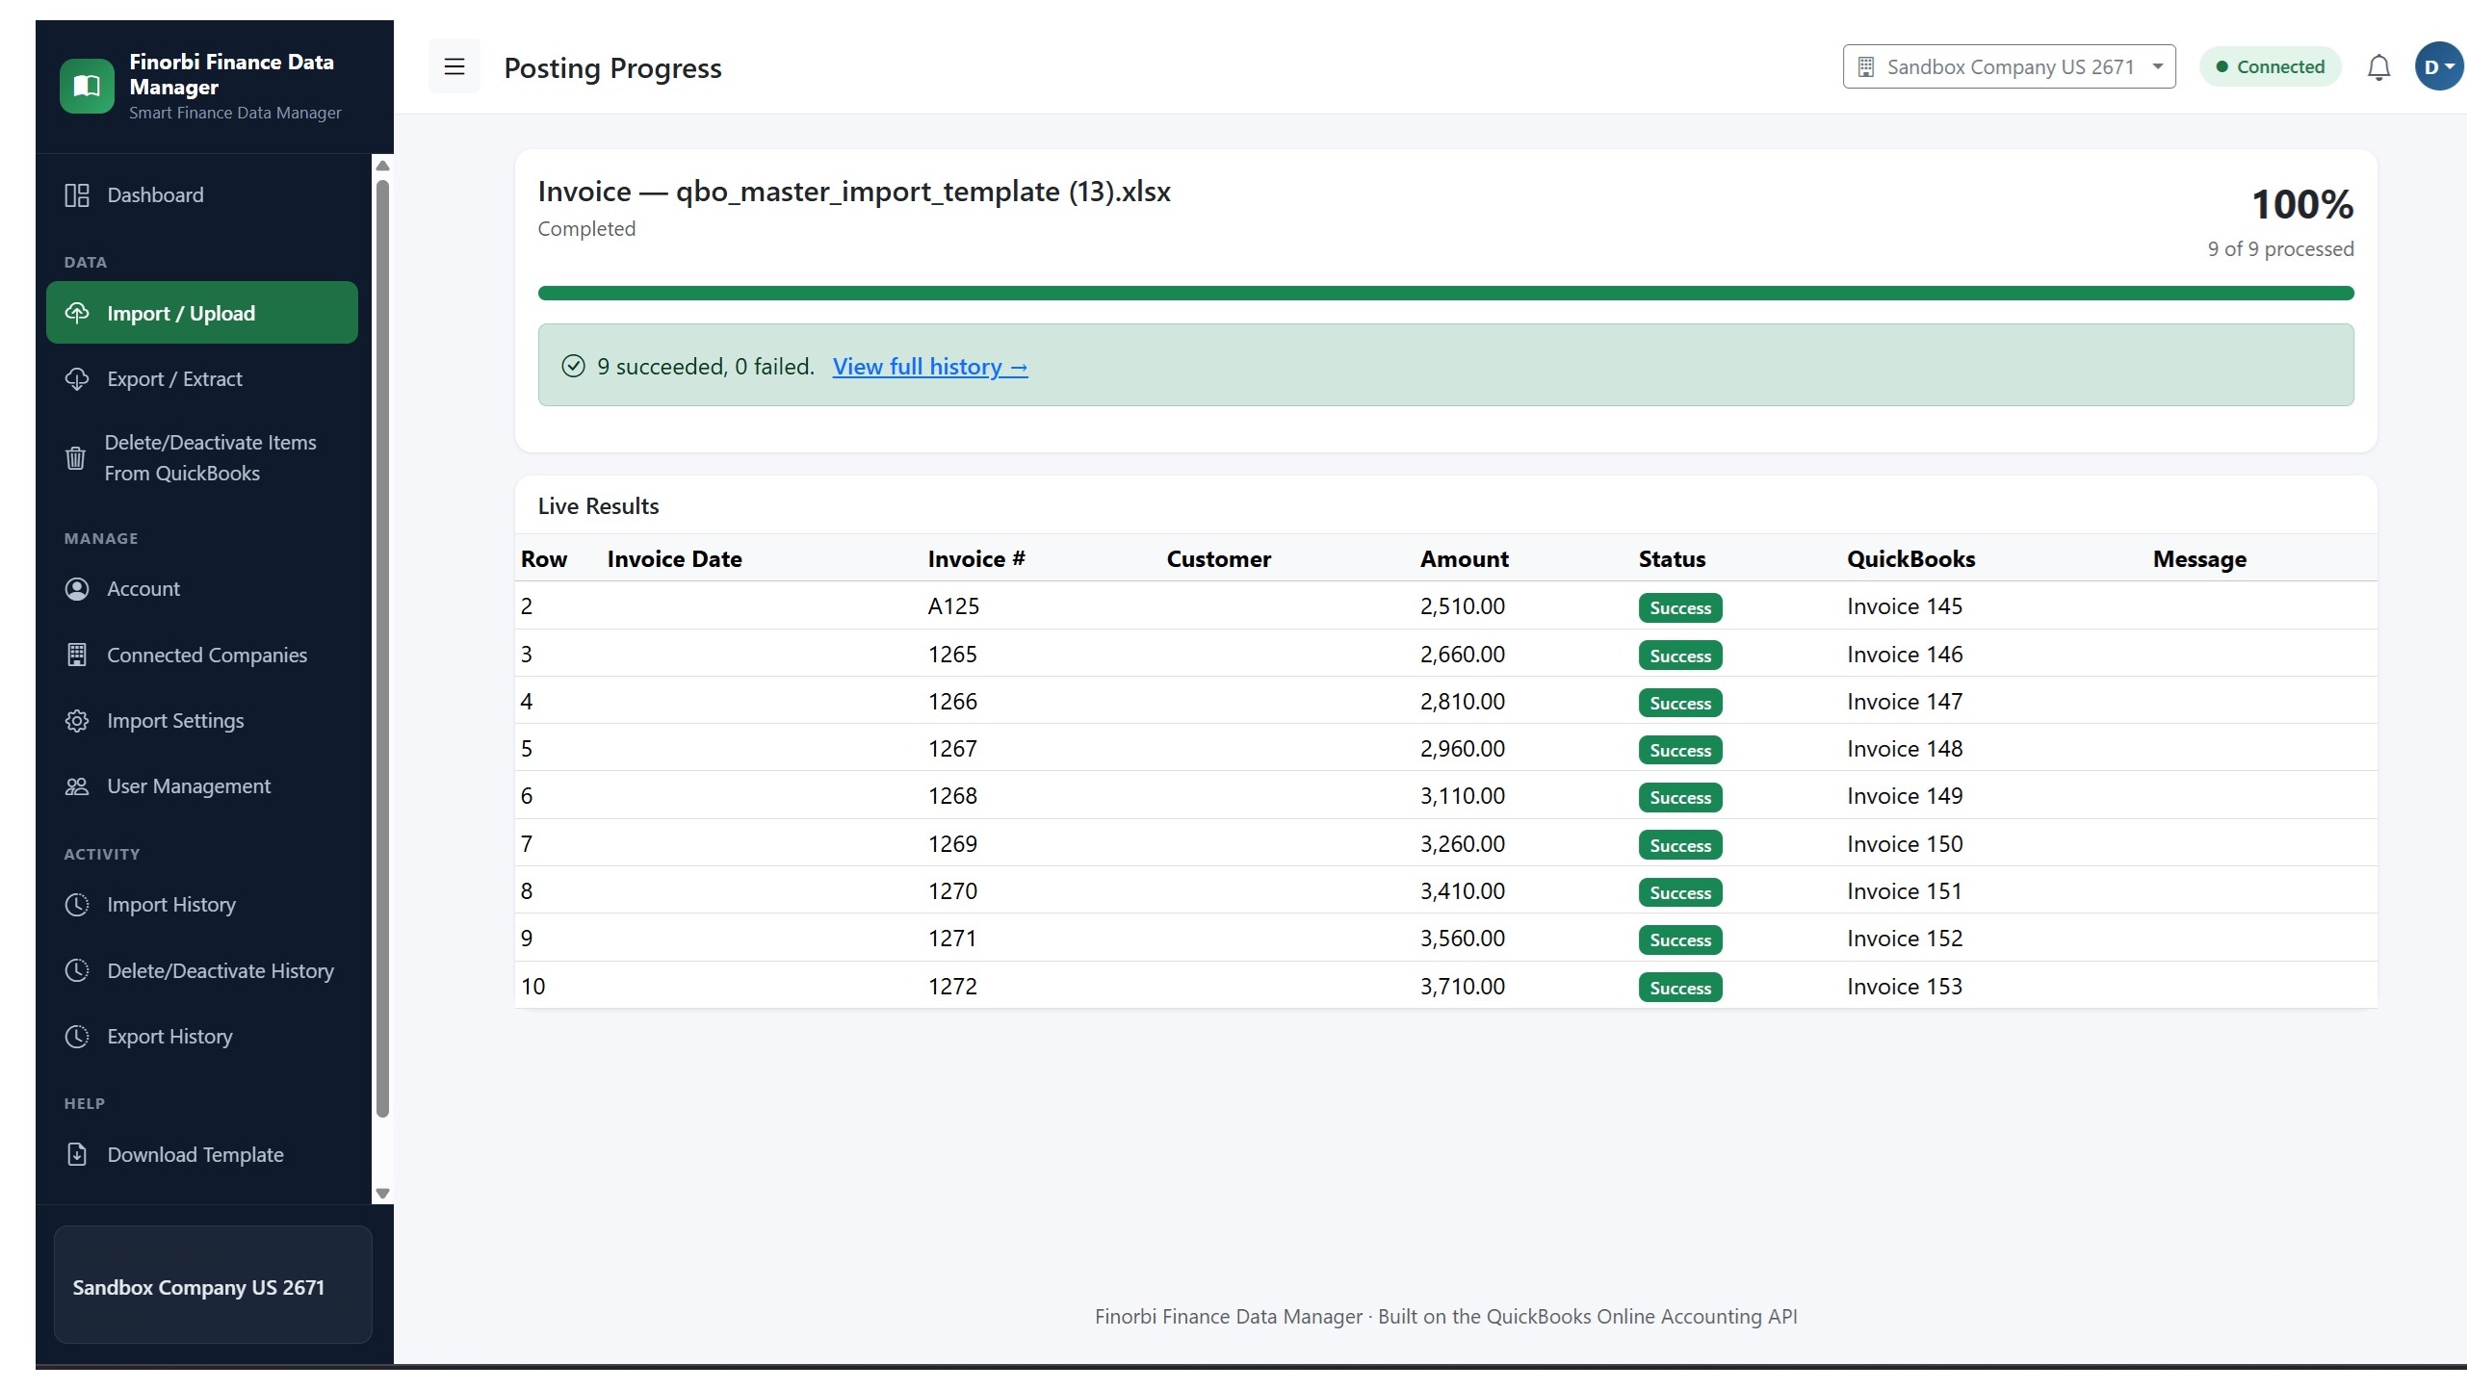
Task: Click the Dashboard grid icon
Action: 77,195
